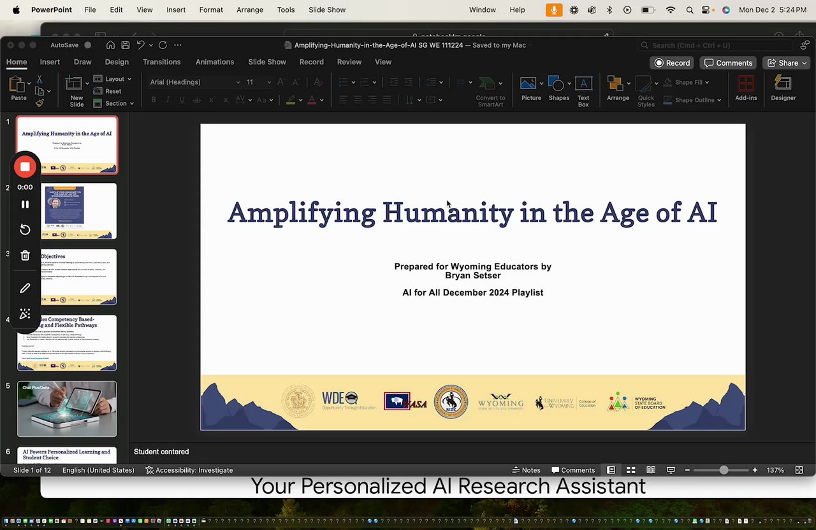Click the trash icon in recording panel
Screen dimensions: 816x530
click(x=25, y=255)
